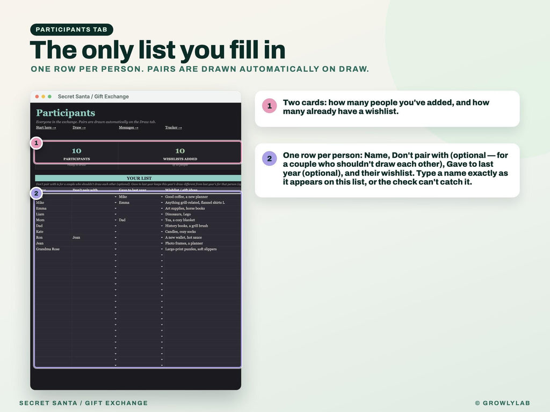Image resolution: width=550 pixels, height=412 pixels.
Task: Open the Start here link
Action: [46, 128]
